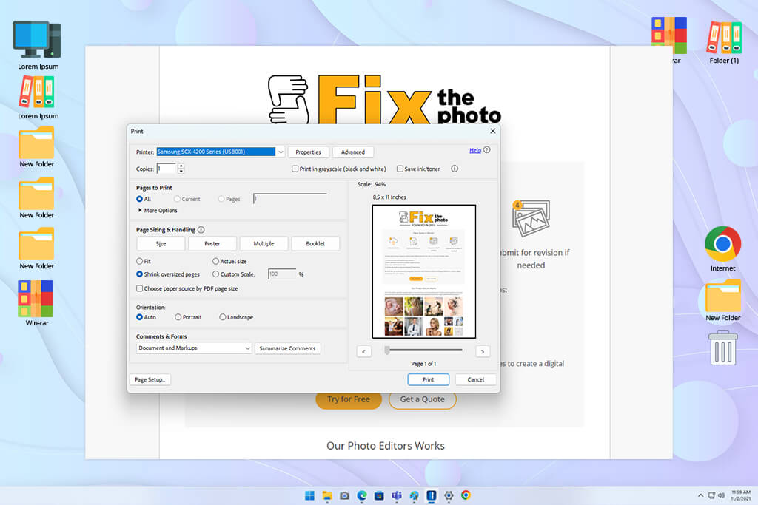Select the Custom Scale radio button

point(215,274)
